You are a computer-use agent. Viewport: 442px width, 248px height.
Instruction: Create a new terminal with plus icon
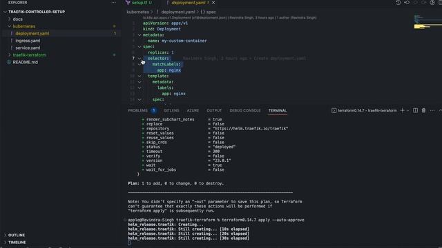click(402, 110)
